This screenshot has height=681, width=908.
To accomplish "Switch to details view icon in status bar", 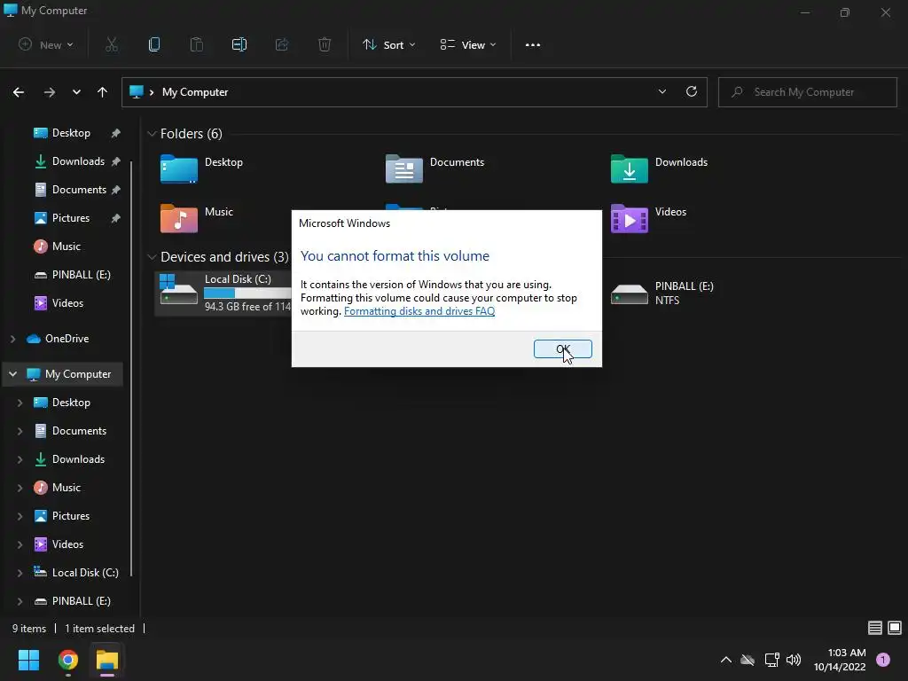I will tap(875, 628).
